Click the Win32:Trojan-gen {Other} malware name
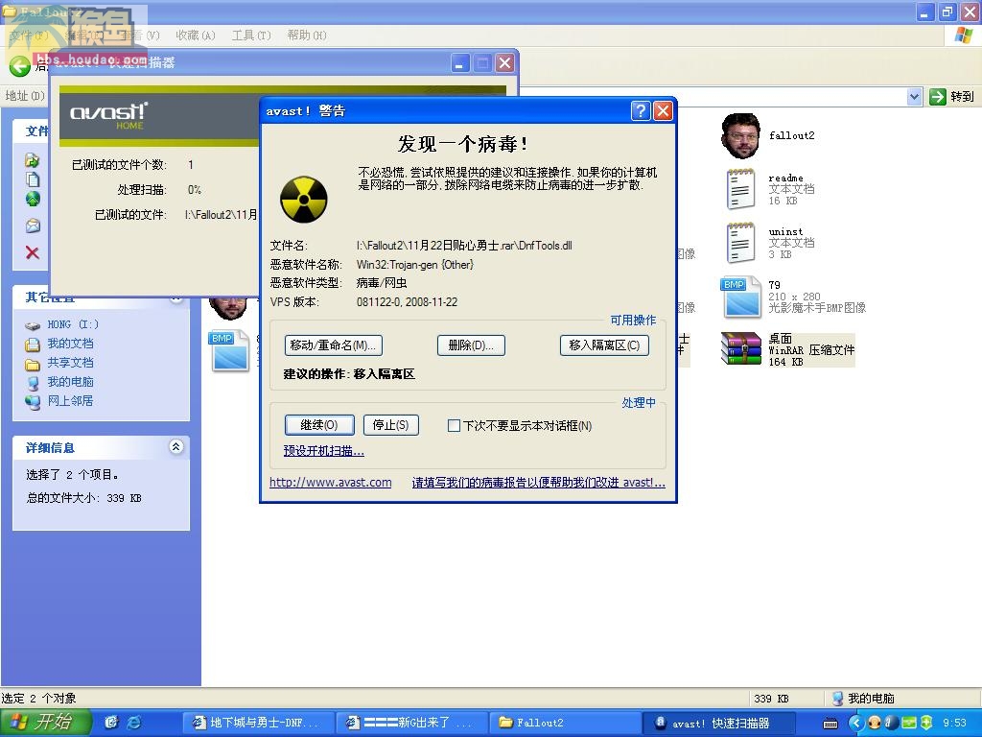982x737 pixels. (x=415, y=265)
